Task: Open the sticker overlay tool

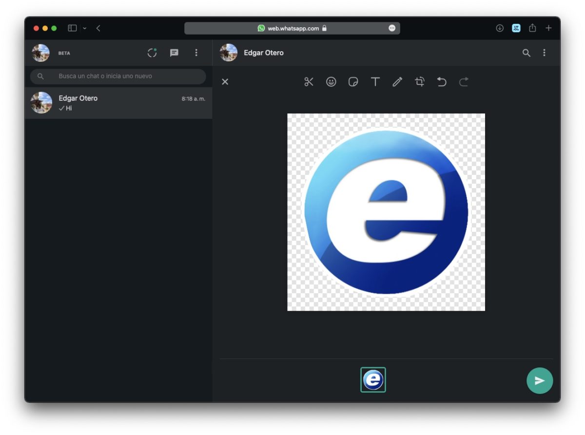Action: [353, 82]
